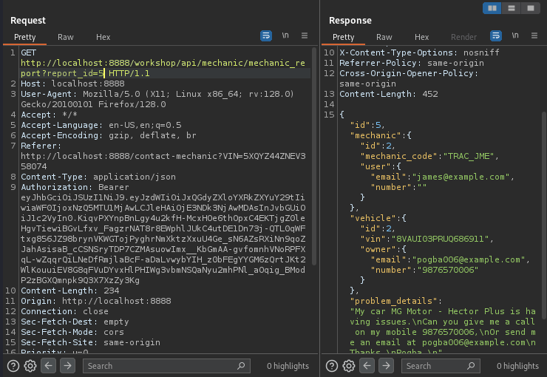Click Response 0 highlights label
547x377 pixels.
click(517, 366)
